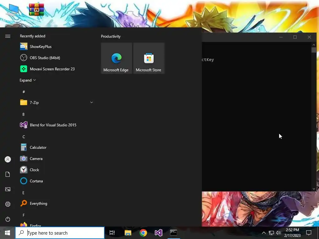Click the Microsoft Edge tile
This screenshot has height=239, width=319.
(x=117, y=58)
